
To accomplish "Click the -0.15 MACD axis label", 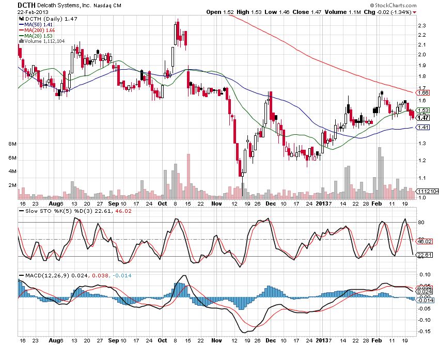I will click(424, 332).
